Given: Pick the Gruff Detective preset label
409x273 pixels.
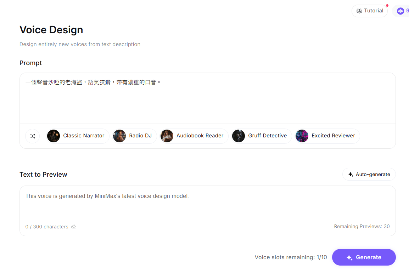Looking at the screenshot, I should point(267,136).
